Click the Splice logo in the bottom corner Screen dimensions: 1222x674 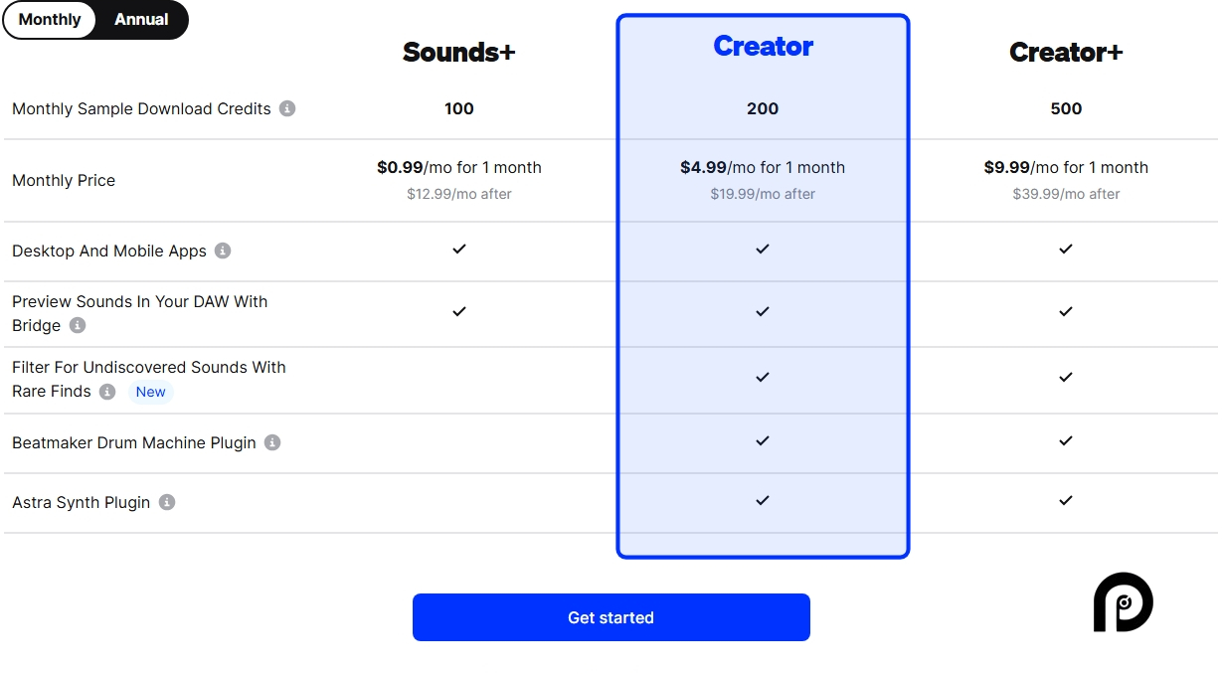point(1123,602)
